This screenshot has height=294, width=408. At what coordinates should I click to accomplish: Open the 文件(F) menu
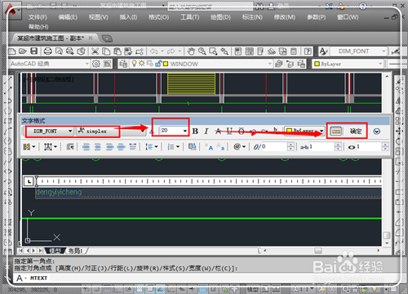[38, 17]
